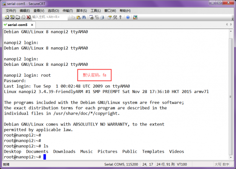Click the vertical scrollbar thumb
Viewport: 236px width, 169px height.
click(x=231, y=96)
